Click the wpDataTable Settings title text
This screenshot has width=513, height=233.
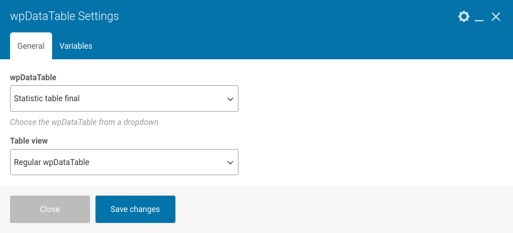point(64,16)
